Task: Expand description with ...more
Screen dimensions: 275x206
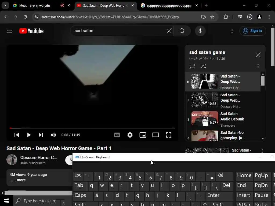Action: (x=20, y=180)
